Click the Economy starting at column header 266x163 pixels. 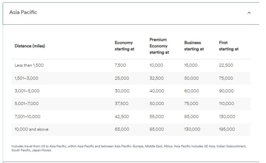[124, 46]
